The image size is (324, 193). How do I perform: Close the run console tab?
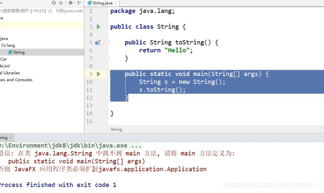tap(11, 138)
